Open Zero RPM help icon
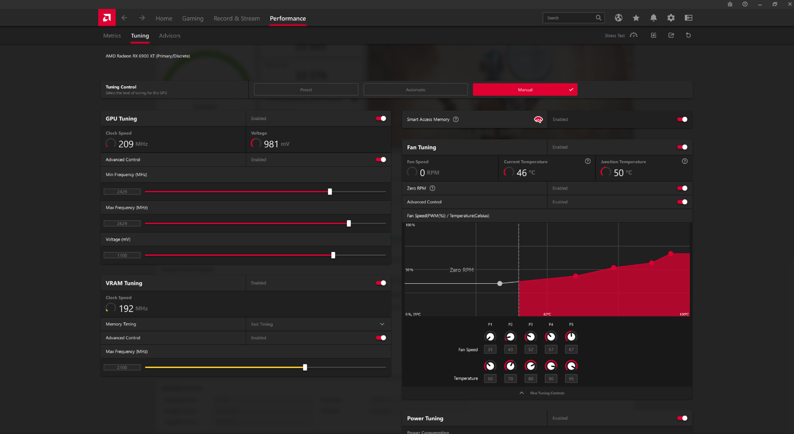 coord(432,188)
